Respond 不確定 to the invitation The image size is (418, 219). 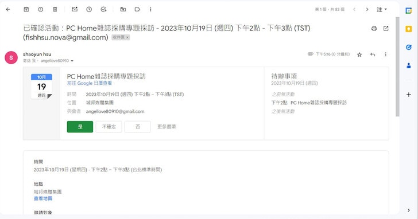109,127
